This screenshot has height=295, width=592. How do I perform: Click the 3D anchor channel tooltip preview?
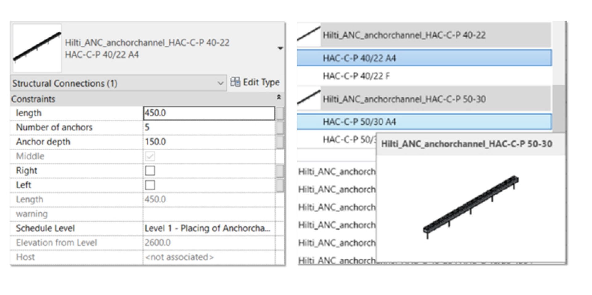point(471,208)
